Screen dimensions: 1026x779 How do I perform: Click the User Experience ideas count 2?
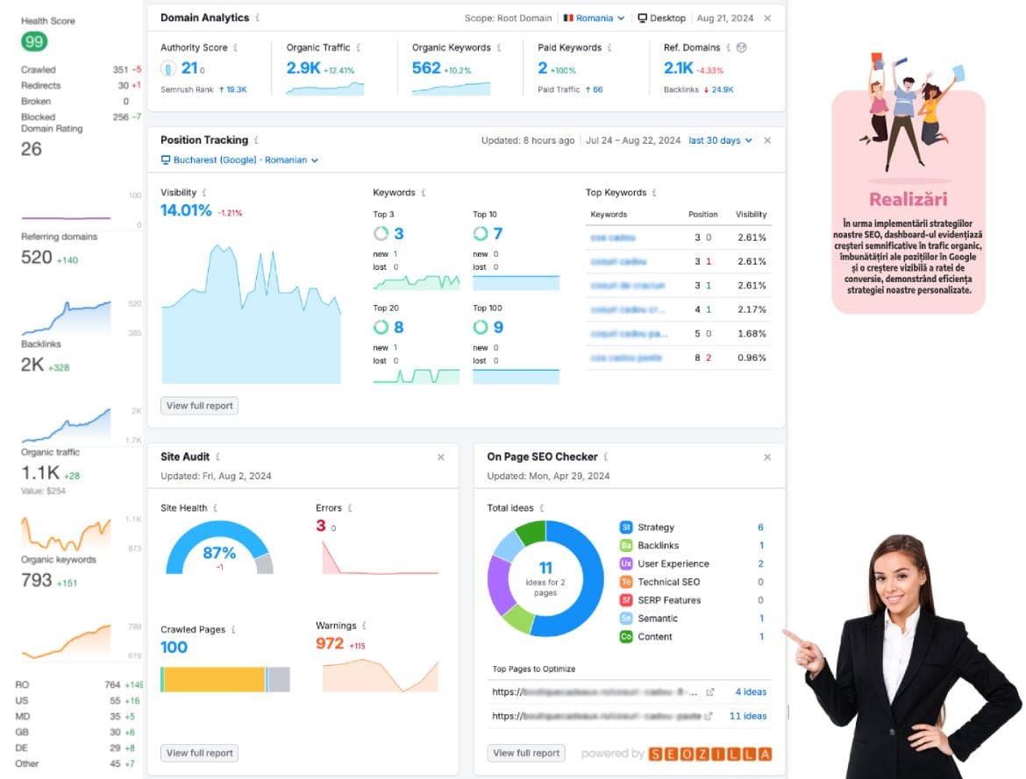[760, 563]
